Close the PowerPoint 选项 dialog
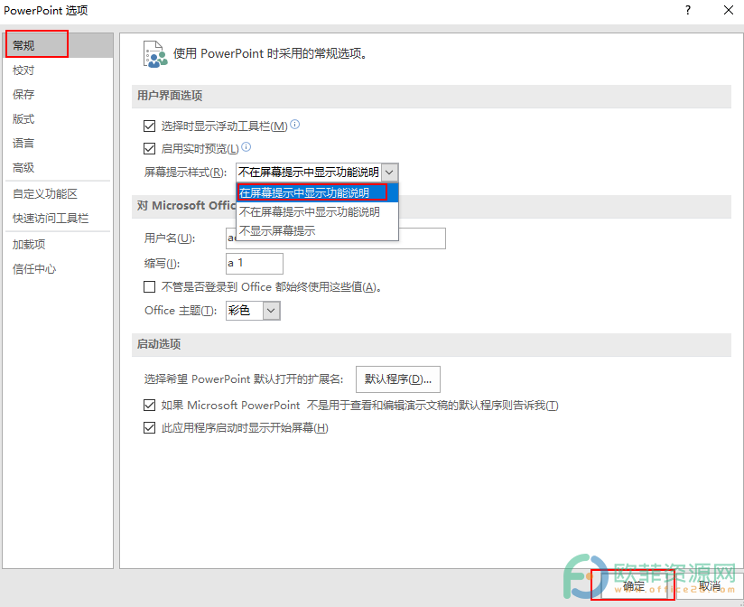 (729, 10)
